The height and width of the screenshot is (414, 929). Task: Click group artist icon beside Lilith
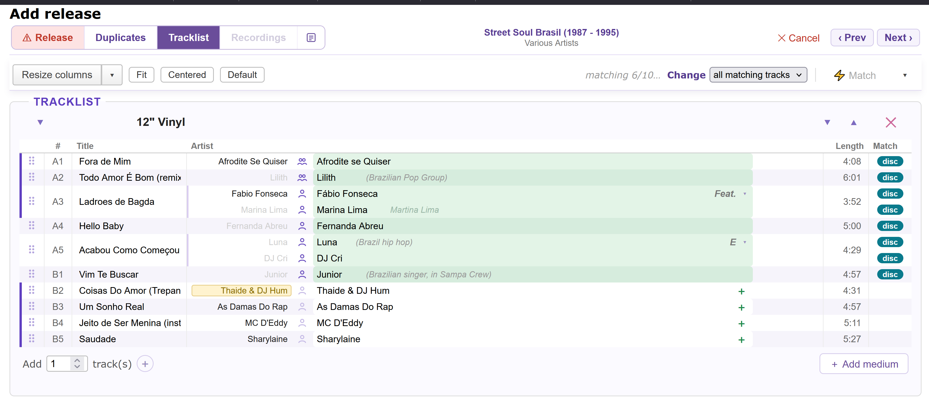[x=302, y=177]
